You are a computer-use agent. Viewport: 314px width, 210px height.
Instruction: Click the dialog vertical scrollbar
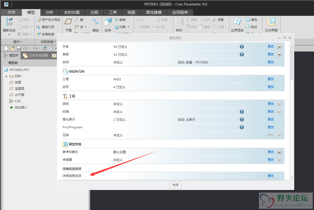pyautogui.click(x=292, y=111)
